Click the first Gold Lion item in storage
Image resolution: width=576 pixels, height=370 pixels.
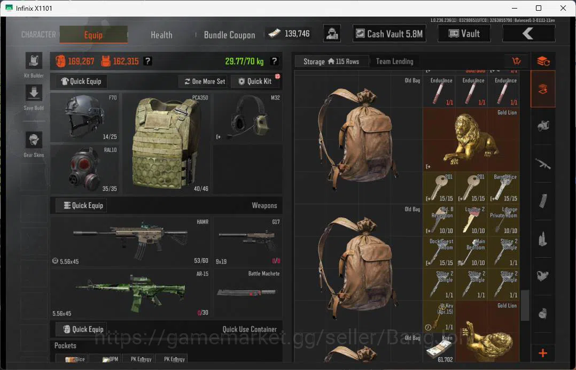point(471,139)
